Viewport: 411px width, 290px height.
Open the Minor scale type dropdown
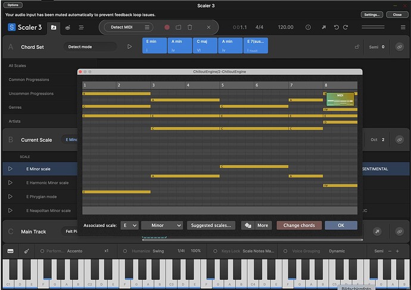click(162, 225)
